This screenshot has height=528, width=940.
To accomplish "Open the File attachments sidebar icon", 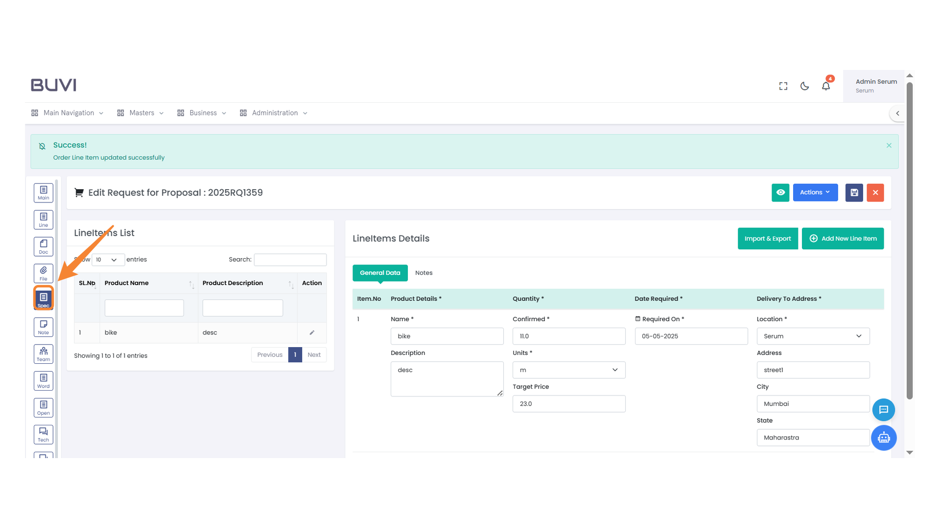I will coord(43,273).
